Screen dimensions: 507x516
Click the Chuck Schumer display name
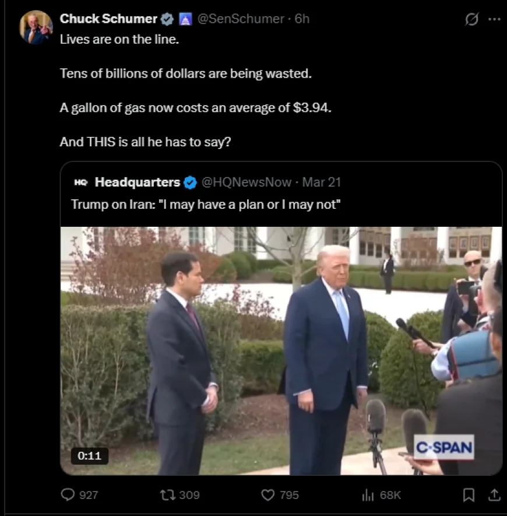[x=108, y=19]
